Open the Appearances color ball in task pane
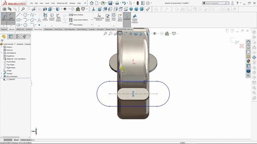Screen dimensions: 257x144 click(x=248, y=61)
